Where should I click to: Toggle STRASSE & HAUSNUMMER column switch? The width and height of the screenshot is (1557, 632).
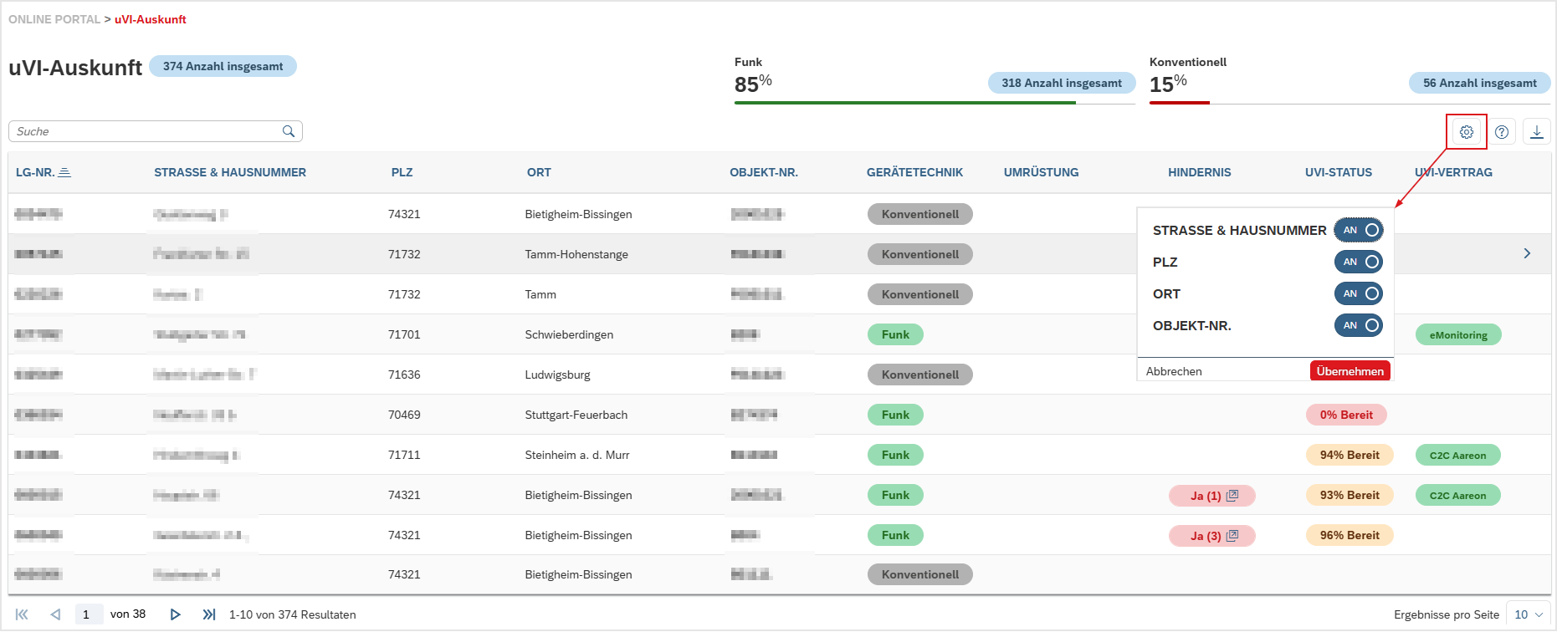click(1358, 230)
